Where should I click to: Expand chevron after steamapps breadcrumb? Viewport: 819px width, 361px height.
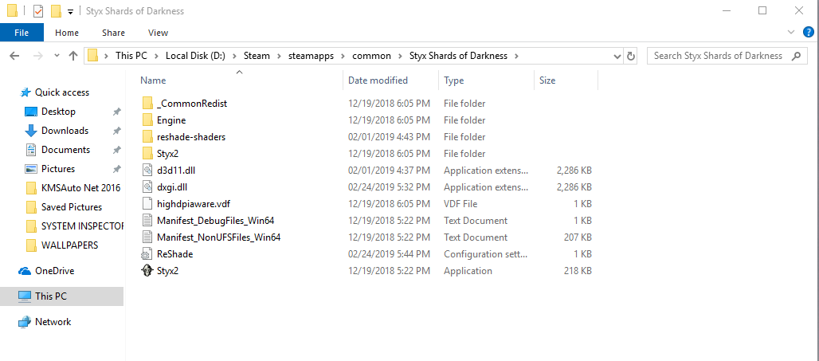point(343,56)
